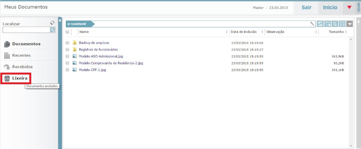
Task: Click the Modelo-Comprovante de Residência-2.jpg image icon
Action: tap(74, 63)
